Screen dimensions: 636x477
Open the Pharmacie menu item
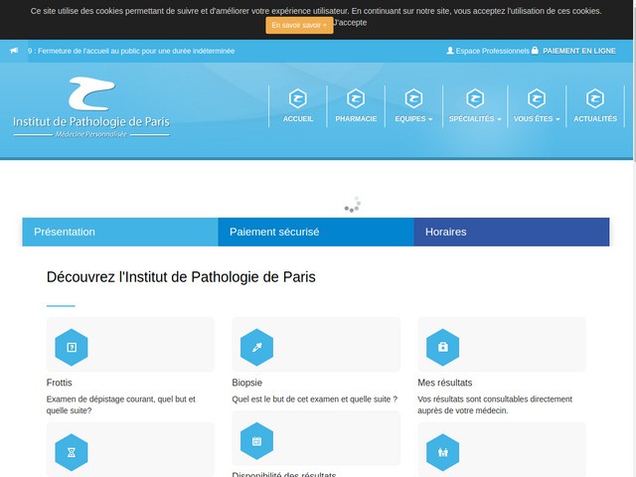click(356, 119)
